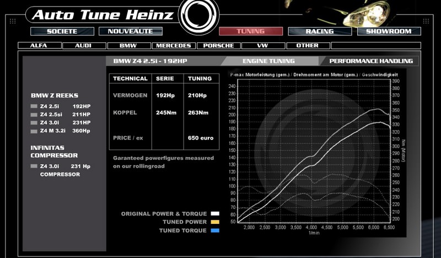This screenshot has height=258, width=441.
Task: Click the TUNING column header in table
Action: (x=200, y=78)
